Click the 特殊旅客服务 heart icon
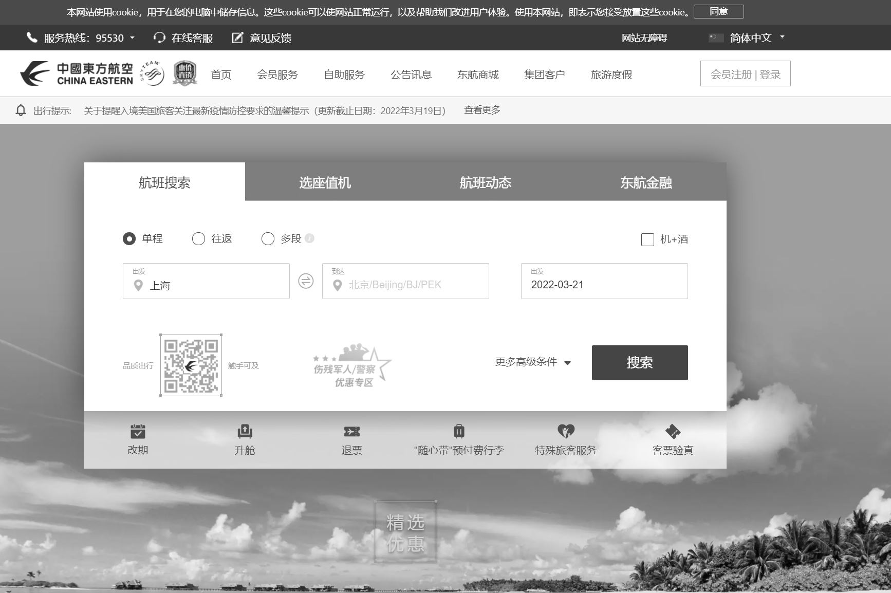The width and height of the screenshot is (891, 593). coord(566,431)
